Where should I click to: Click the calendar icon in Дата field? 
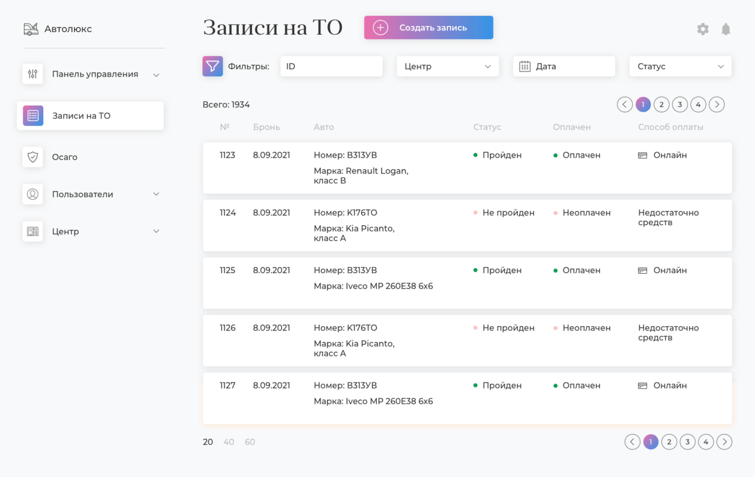pyautogui.click(x=525, y=66)
